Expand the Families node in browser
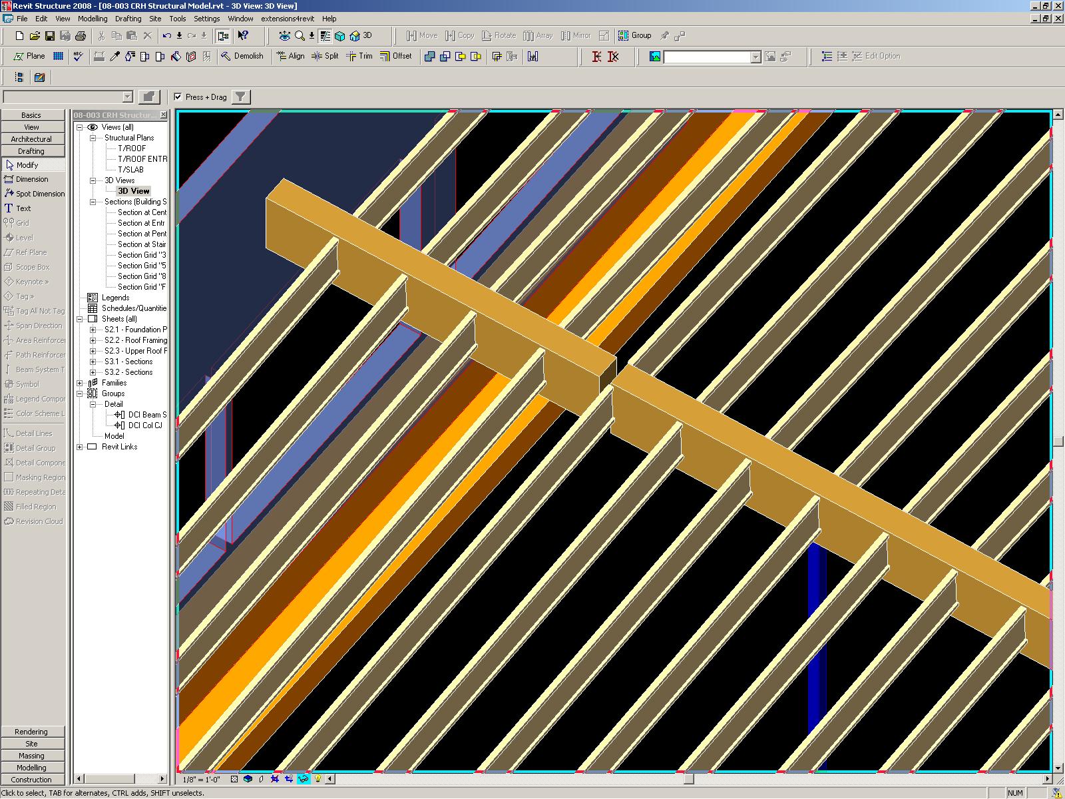1065x799 pixels. pyautogui.click(x=80, y=383)
